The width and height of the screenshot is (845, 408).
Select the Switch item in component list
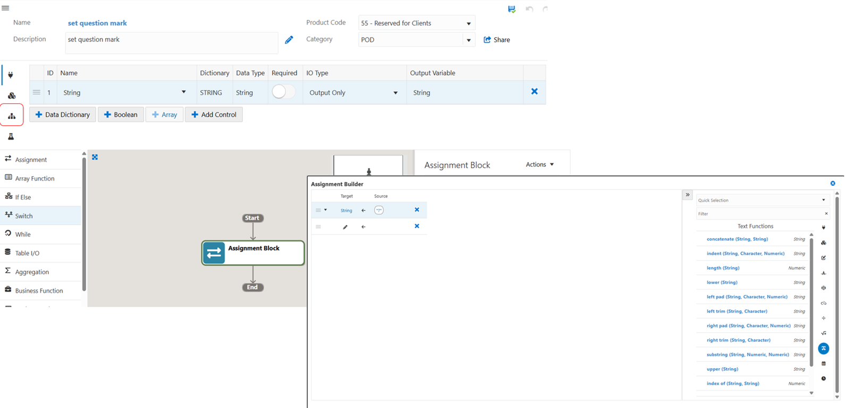click(24, 216)
